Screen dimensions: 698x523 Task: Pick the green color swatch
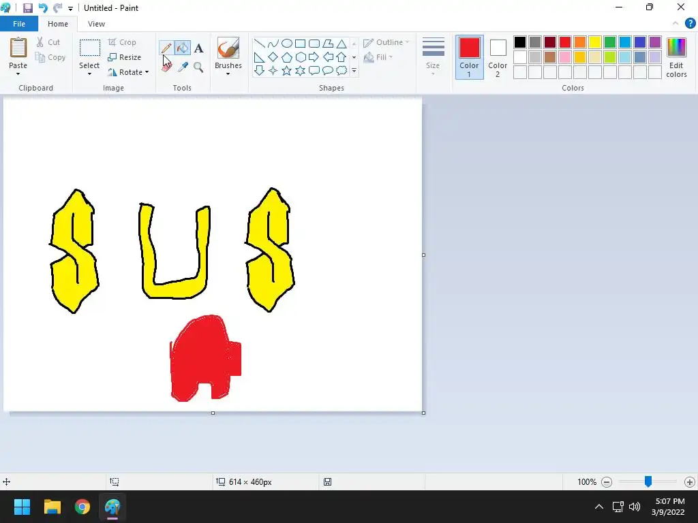point(610,42)
